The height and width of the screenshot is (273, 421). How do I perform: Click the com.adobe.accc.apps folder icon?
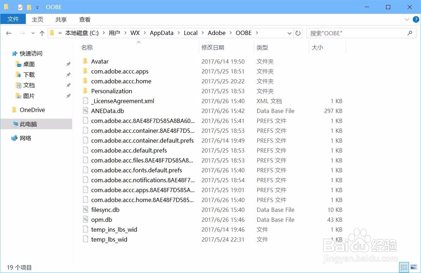pyautogui.click(x=85, y=71)
